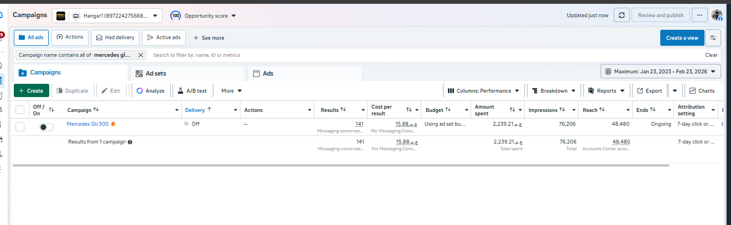Sort by Budget arrows icon
Image resolution: width=731 pixels, height=225 pixels.
point(448,110)
